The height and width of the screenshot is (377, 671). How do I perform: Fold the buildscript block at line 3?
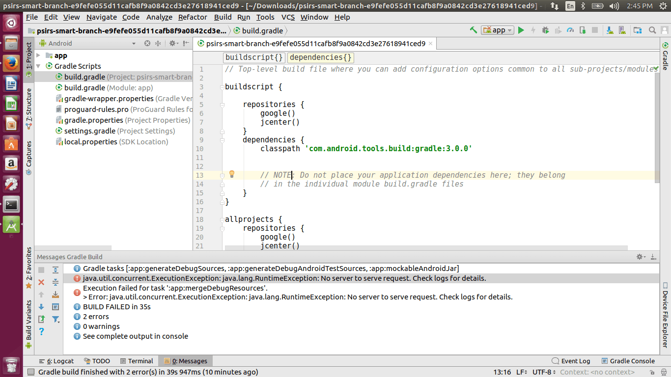click(x=222, y=87)
